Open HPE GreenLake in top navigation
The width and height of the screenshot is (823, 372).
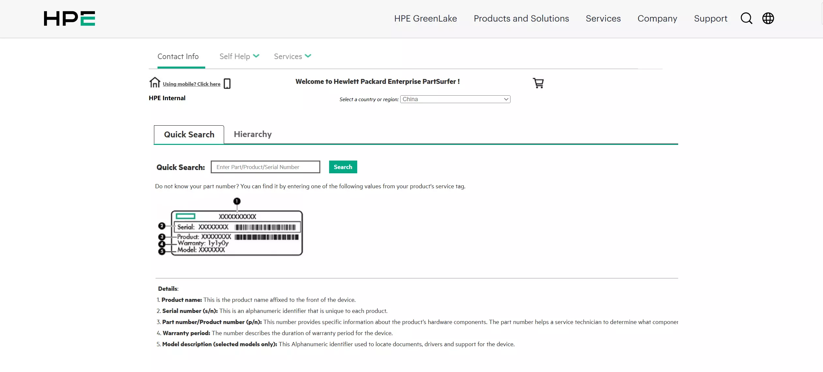click(425, 19)
